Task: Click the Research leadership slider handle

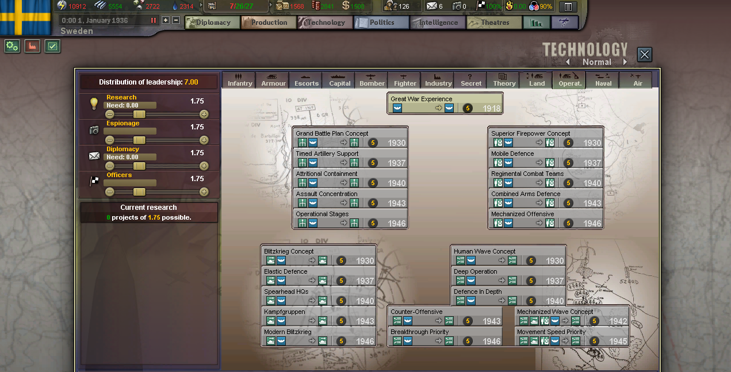Action: (x=139, y=114)
